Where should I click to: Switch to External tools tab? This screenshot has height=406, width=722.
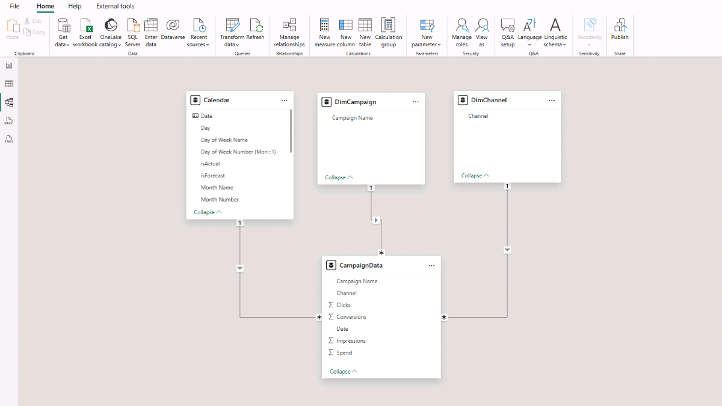(x=116, y=6)
